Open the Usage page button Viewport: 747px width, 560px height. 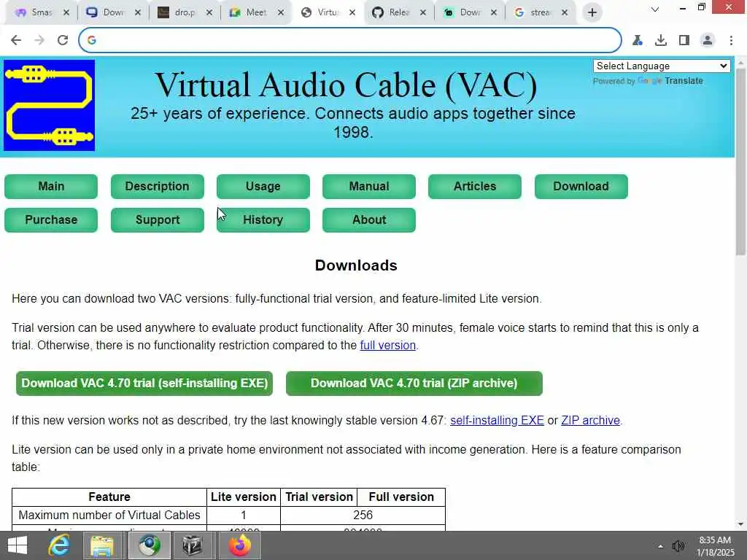point(263,186)
